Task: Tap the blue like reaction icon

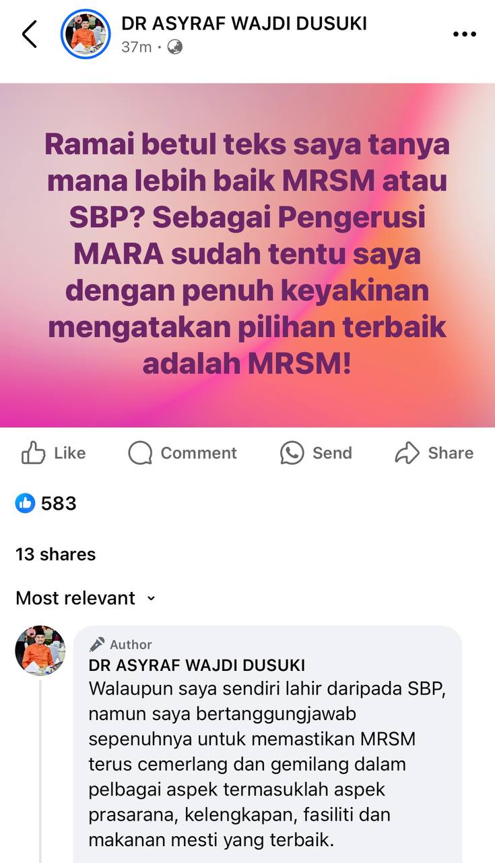Action: tap(25, 503)
